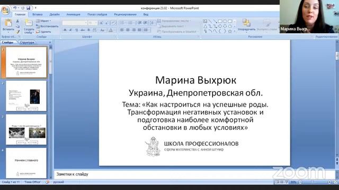
Task: Expand the Макет layout dropdown
Action: click(43, 21)
